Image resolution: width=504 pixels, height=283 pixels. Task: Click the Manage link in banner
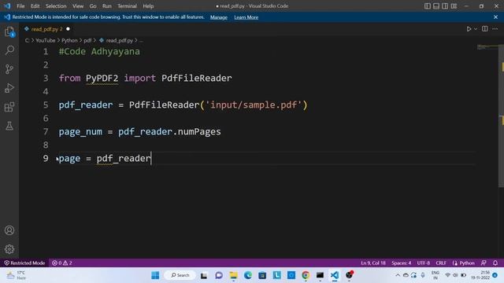tap(219, 17)
